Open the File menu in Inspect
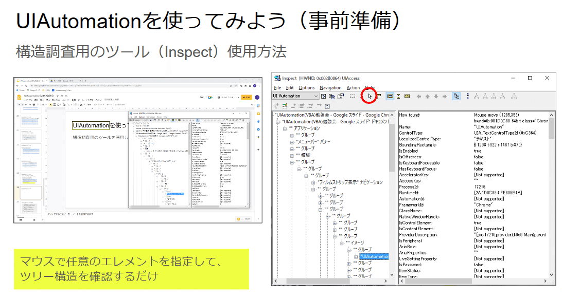 pos(277,88)
